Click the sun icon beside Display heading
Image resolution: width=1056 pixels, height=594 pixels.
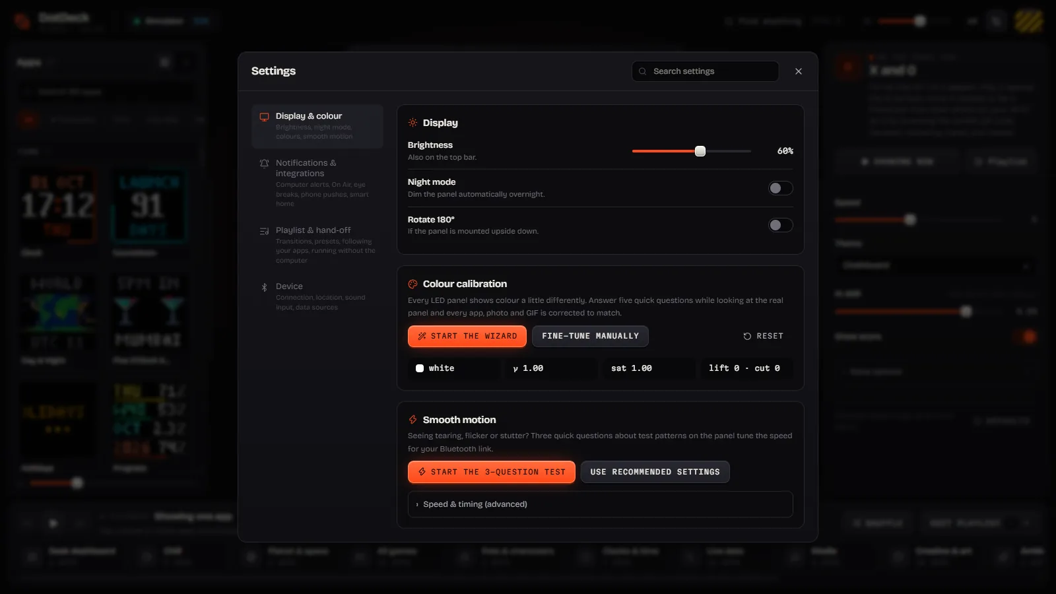click(412, 123)
